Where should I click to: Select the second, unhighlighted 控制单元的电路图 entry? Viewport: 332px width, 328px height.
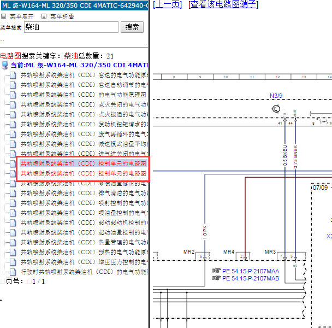click(x=84, y=173)
